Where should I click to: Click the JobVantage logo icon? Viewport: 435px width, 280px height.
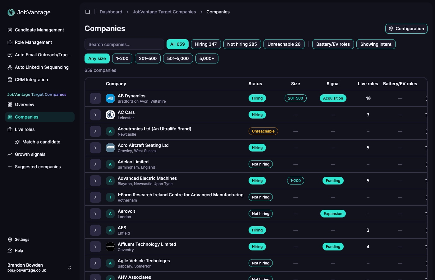pos(11,12)
